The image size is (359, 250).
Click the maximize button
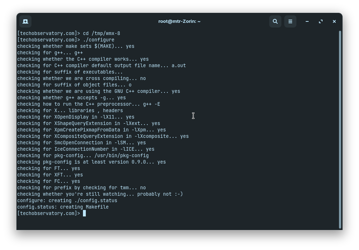point(320,21)
